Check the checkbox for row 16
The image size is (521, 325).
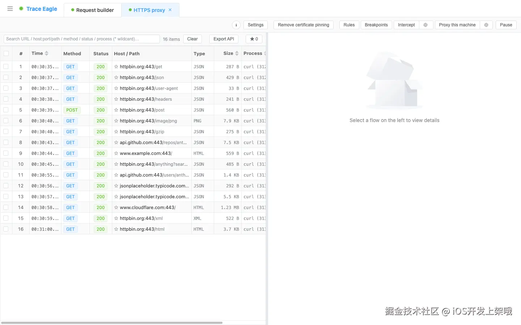coord(6,229)
